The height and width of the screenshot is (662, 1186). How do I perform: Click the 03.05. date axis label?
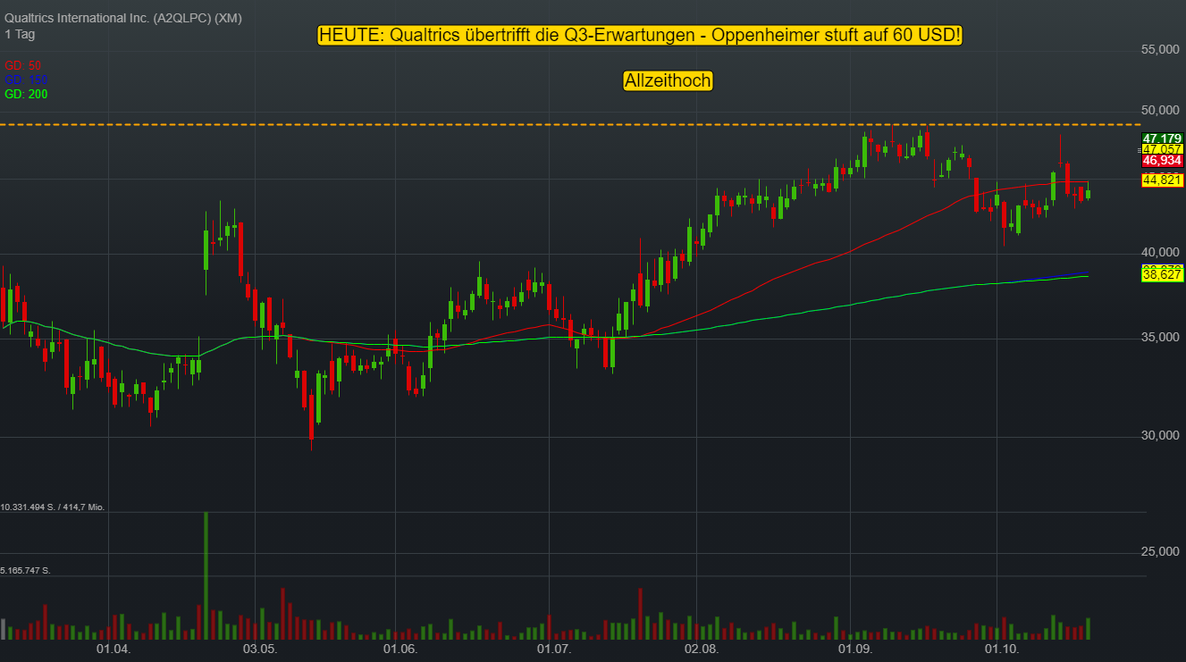tap(260, 648)
